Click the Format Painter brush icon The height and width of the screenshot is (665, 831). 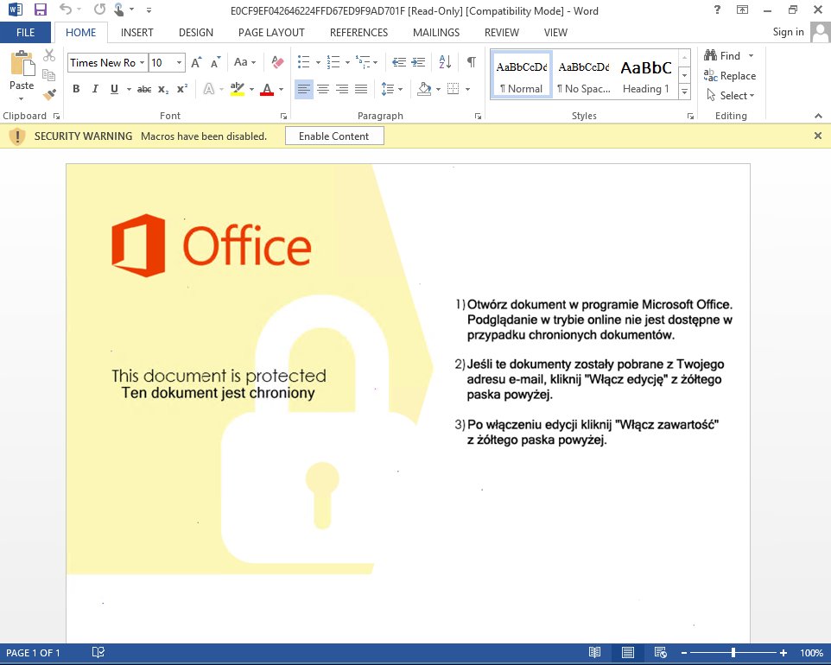coord(48,94)
